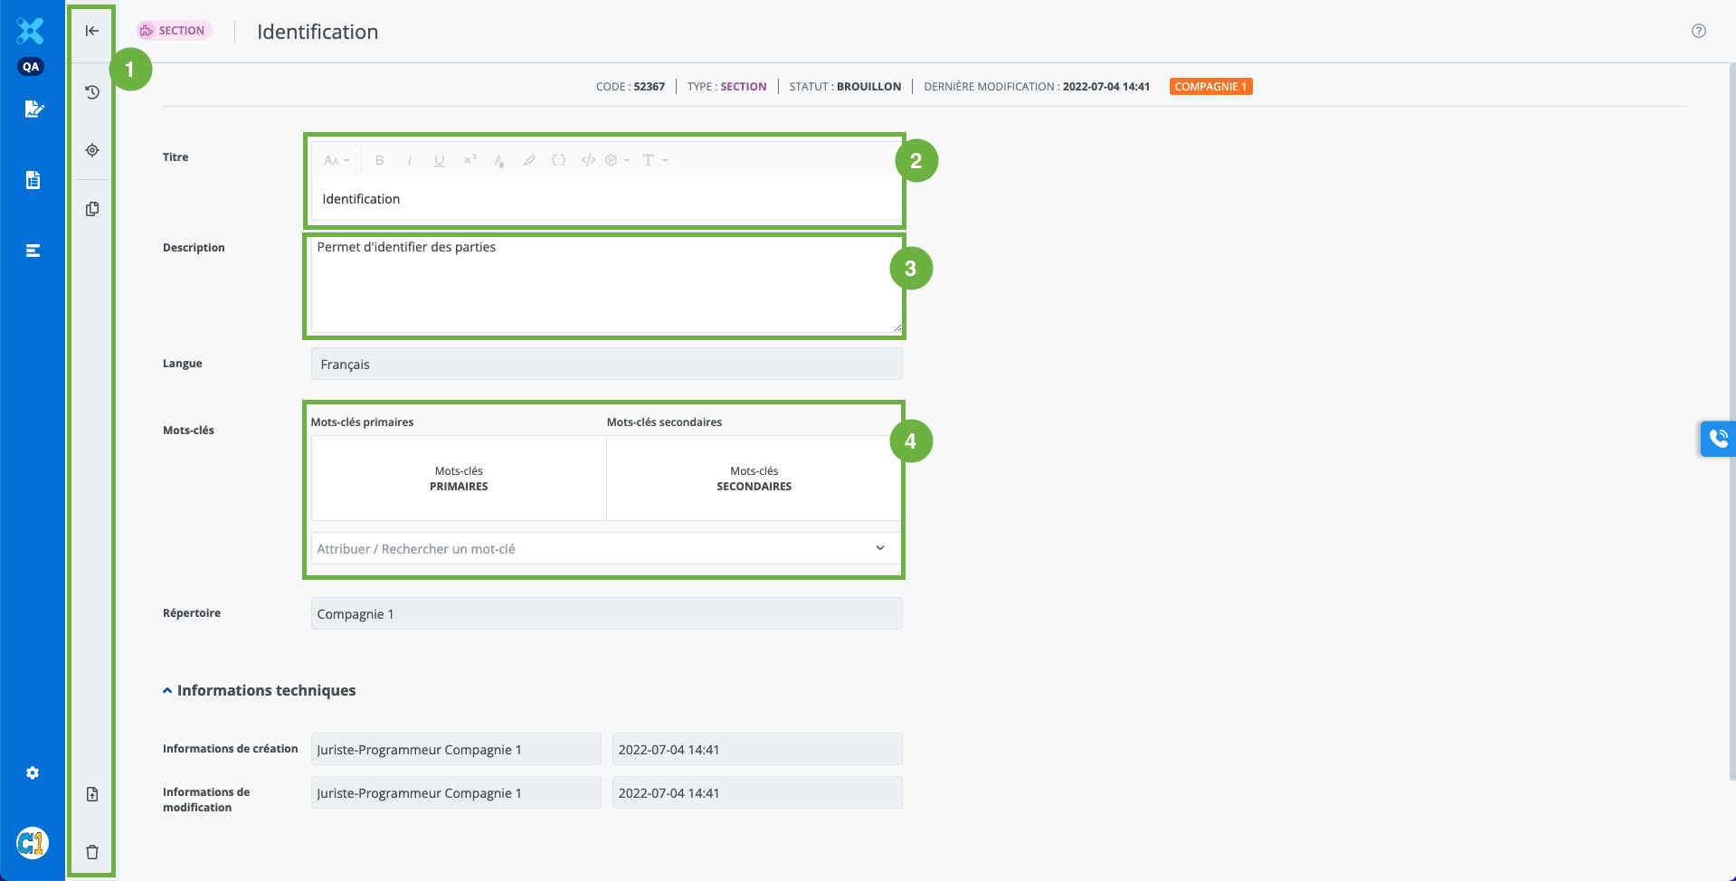This screenshot has height=881, width=1736.
Task: Toggle bold formatting in Titre toolbar
Action: (380, 160)
